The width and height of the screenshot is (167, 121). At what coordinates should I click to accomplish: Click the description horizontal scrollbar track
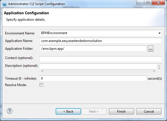point(98,71)
